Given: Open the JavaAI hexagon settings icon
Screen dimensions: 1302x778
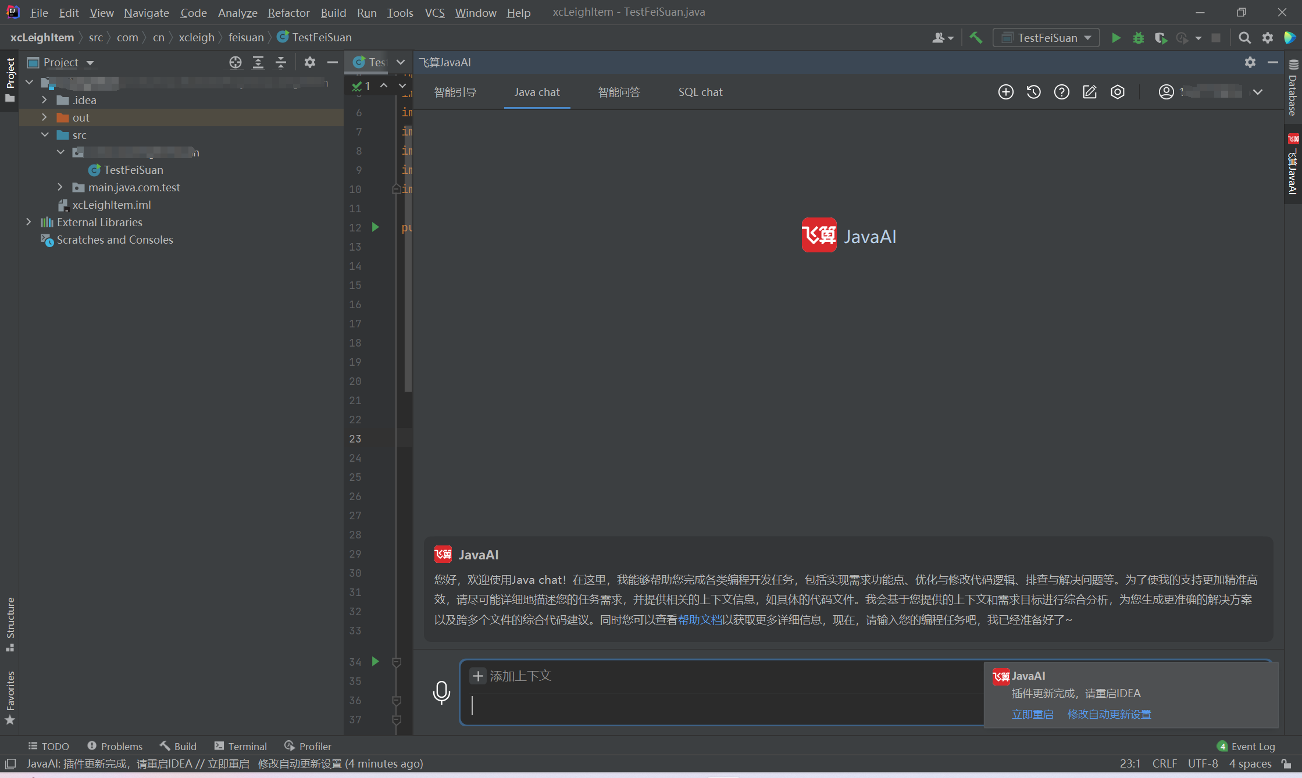Looking at the screenshot, I should tap(1117, 92).
